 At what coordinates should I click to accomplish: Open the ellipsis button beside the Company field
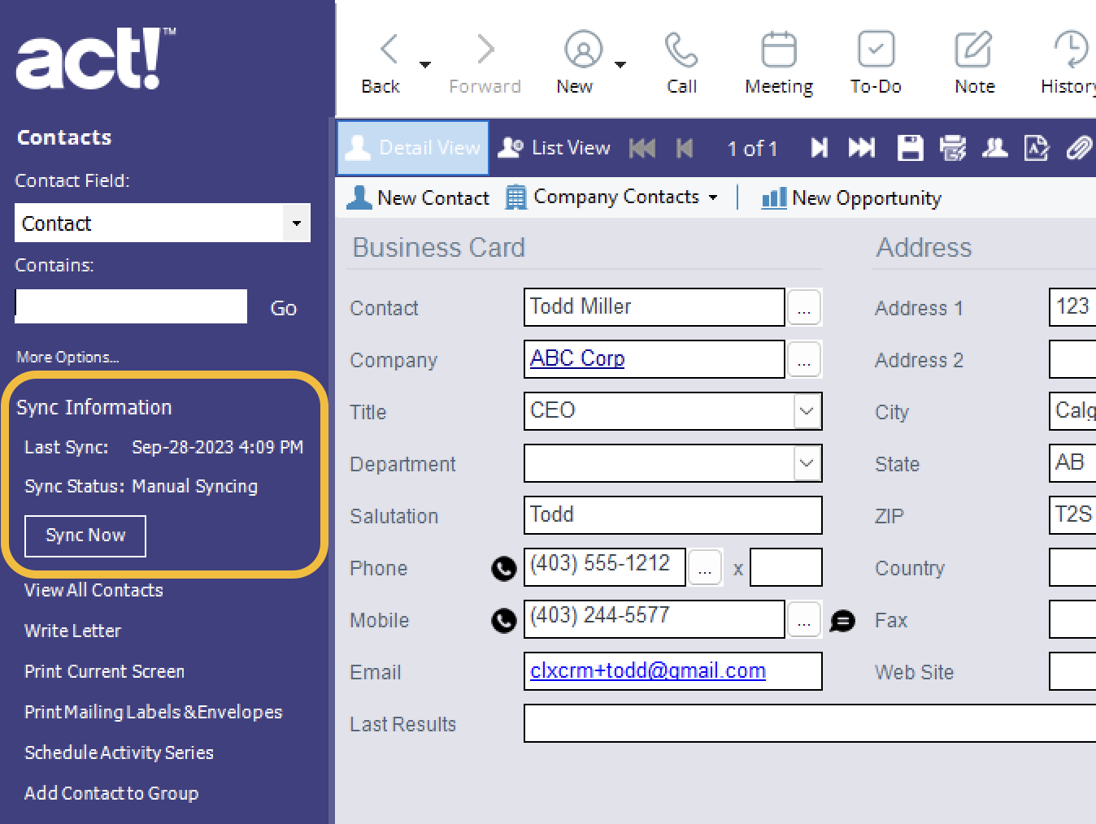[804, 359]
